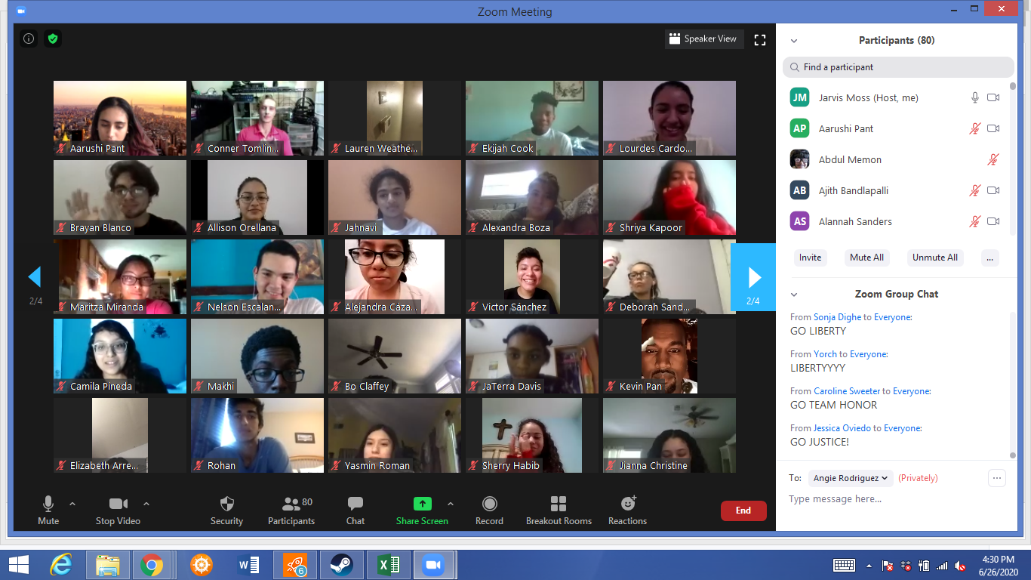Click JM avatar for Jarvis Moss

(x=800, y=97)
